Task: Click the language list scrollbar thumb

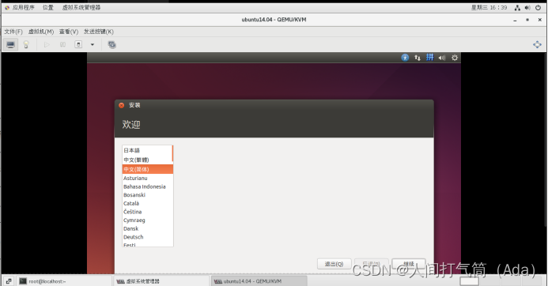Action: pyautogui.click(x=172, y=153)
